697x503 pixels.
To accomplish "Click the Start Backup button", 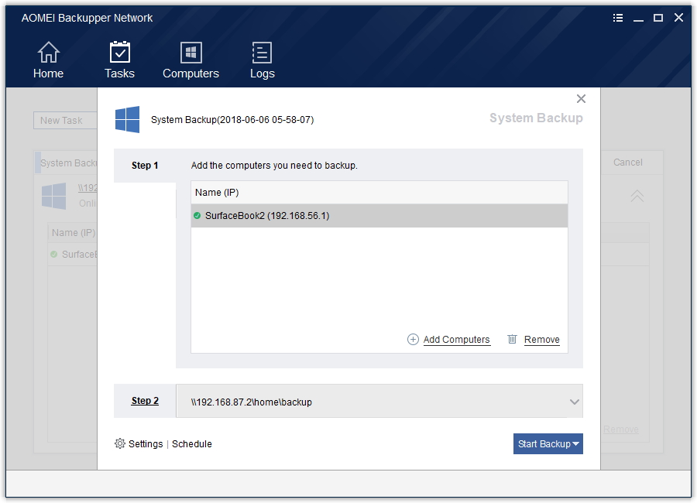I will 544,443.
